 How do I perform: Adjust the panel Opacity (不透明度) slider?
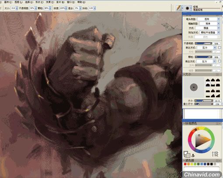coord(203,43)
